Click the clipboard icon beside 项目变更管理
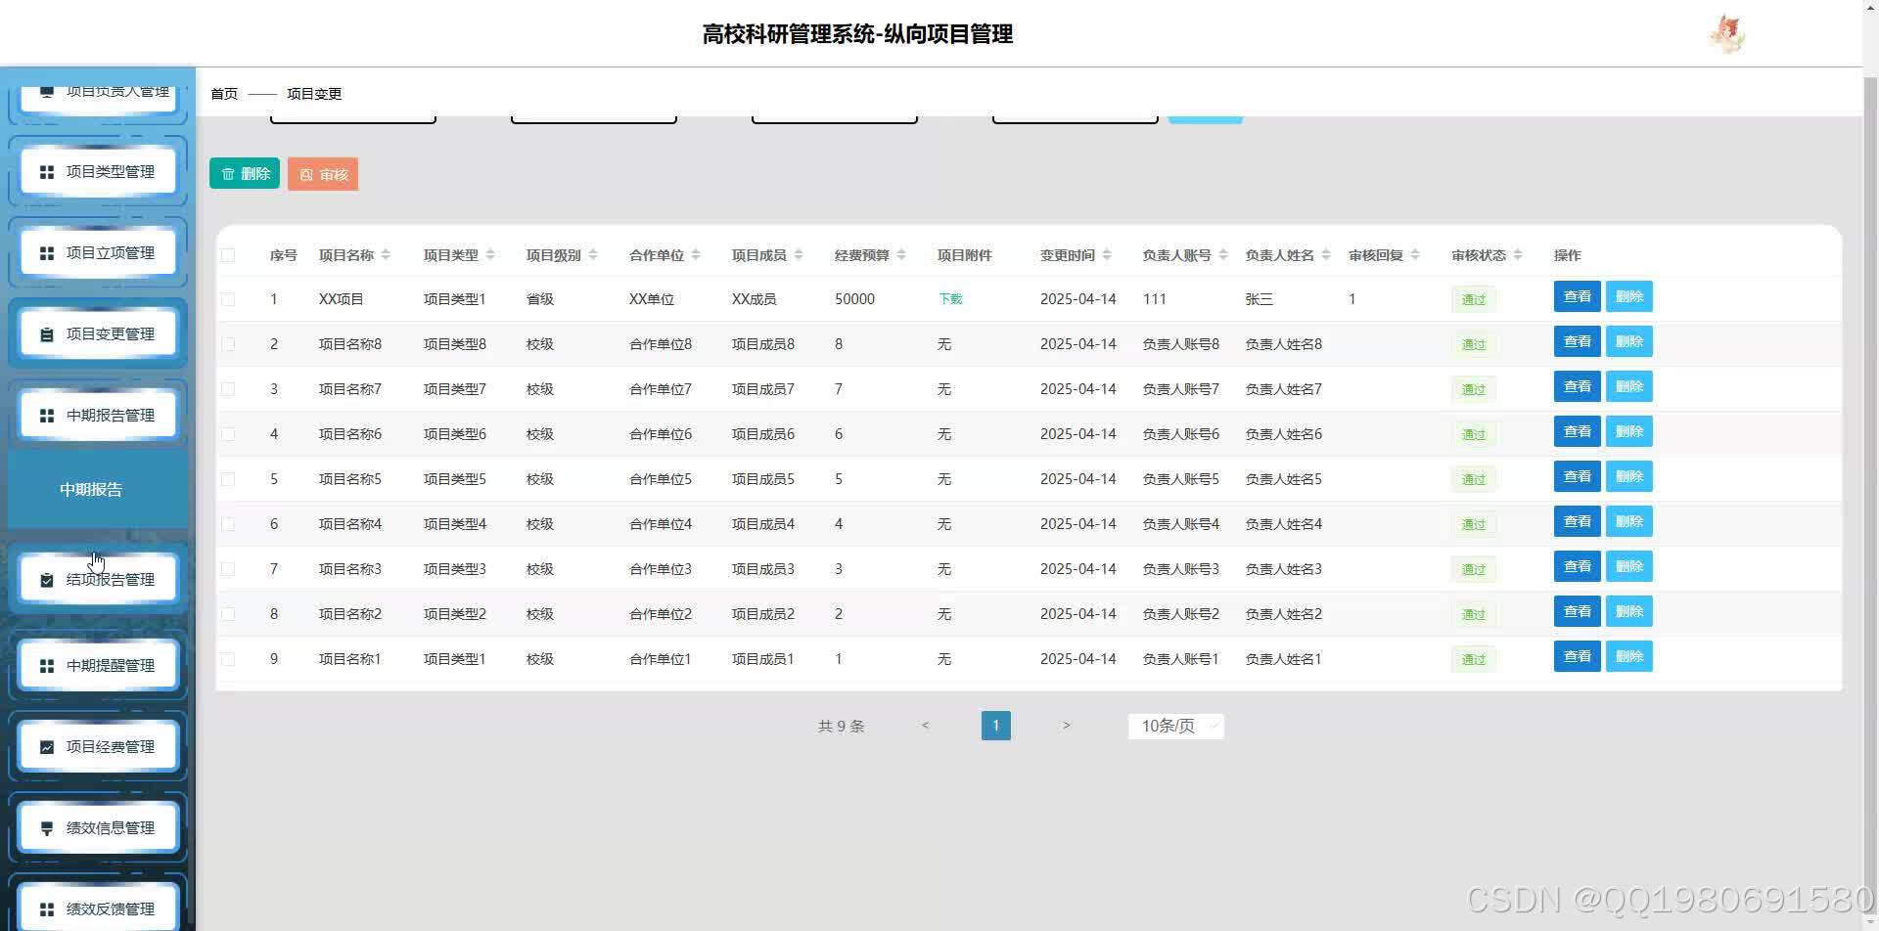This screenshot has width=1879, height=931. tap(46, 334)
